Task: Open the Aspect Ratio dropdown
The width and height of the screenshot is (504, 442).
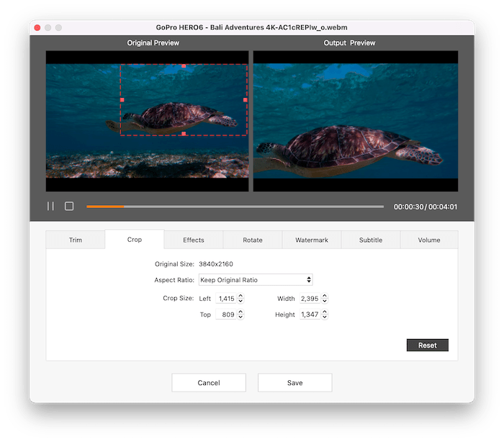Action: click(256, 280)
